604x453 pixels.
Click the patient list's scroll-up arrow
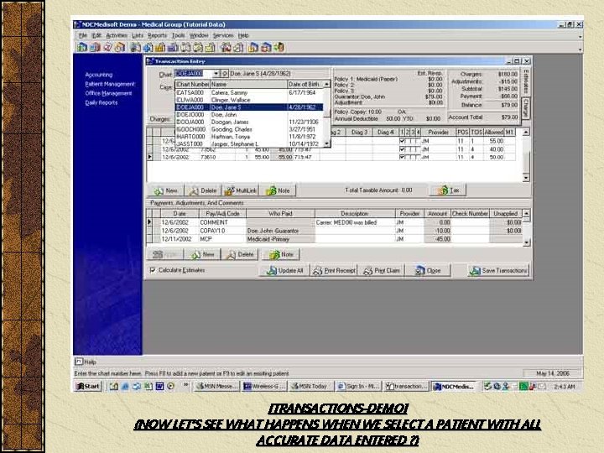pyautogui.click(x=326, y=84)
